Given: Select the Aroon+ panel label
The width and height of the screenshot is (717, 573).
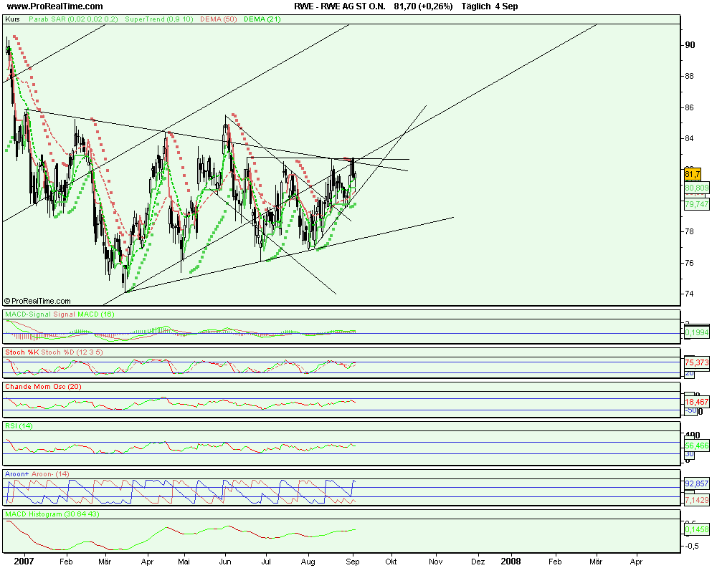Looking at the screenshot, I should (x=17, y=474).
